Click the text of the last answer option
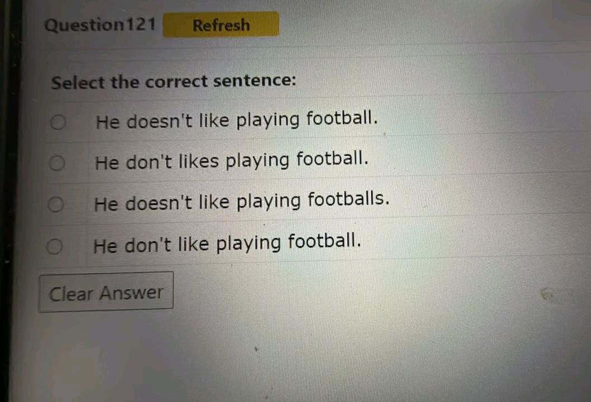Image resolution: width=591 pixels, height=402 pixels. (x=228, y=242)
